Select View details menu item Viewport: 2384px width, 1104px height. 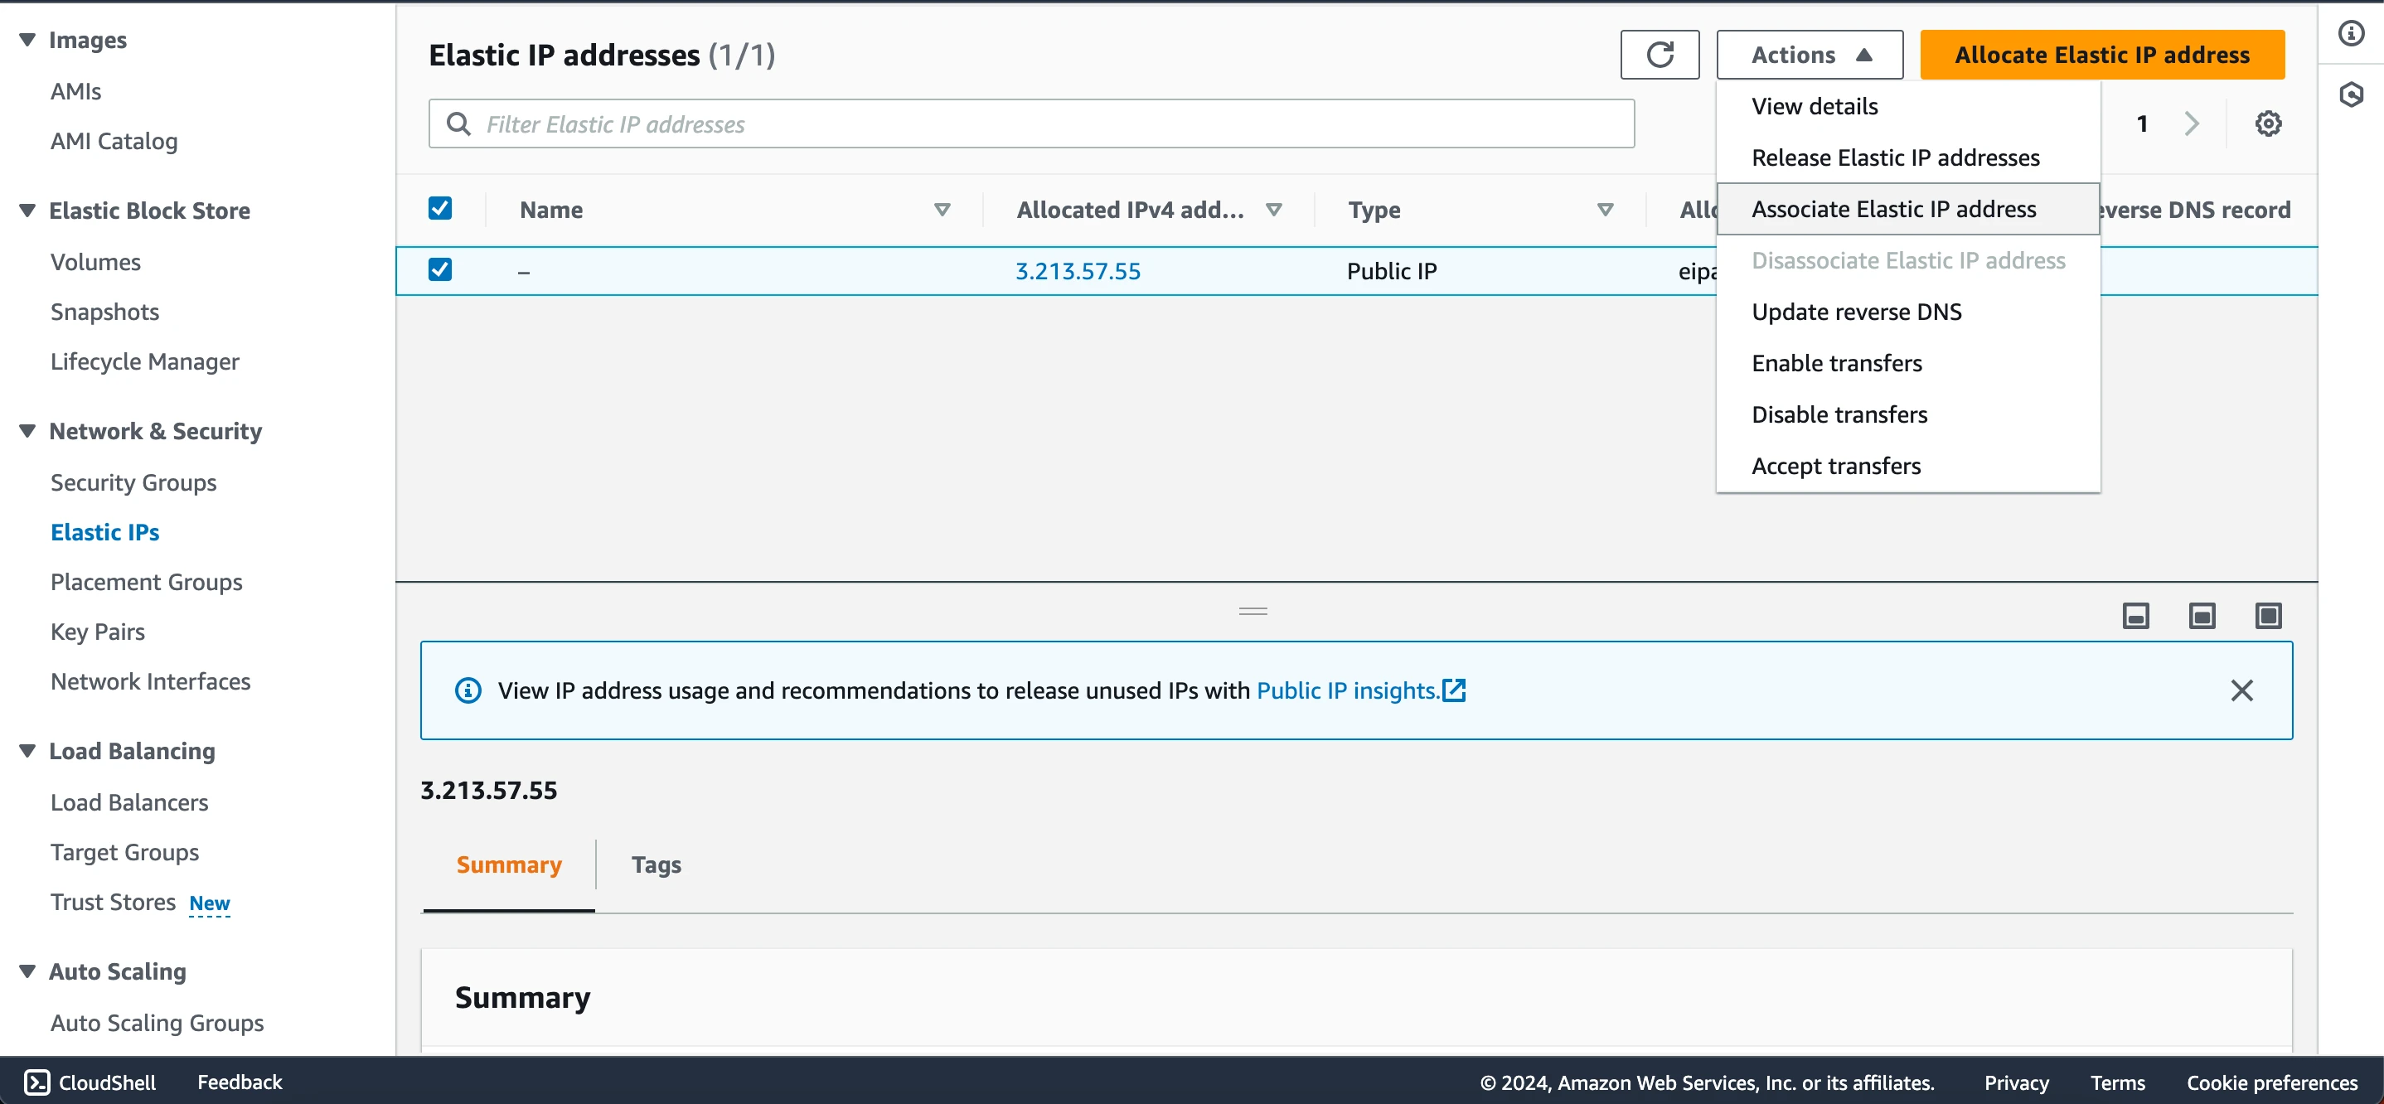click(1907, 106)
